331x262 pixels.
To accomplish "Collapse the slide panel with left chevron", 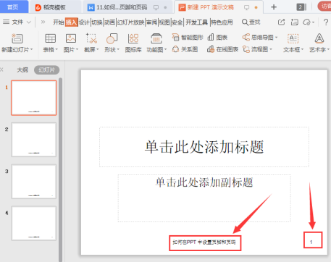I will (x=1, y=70).
